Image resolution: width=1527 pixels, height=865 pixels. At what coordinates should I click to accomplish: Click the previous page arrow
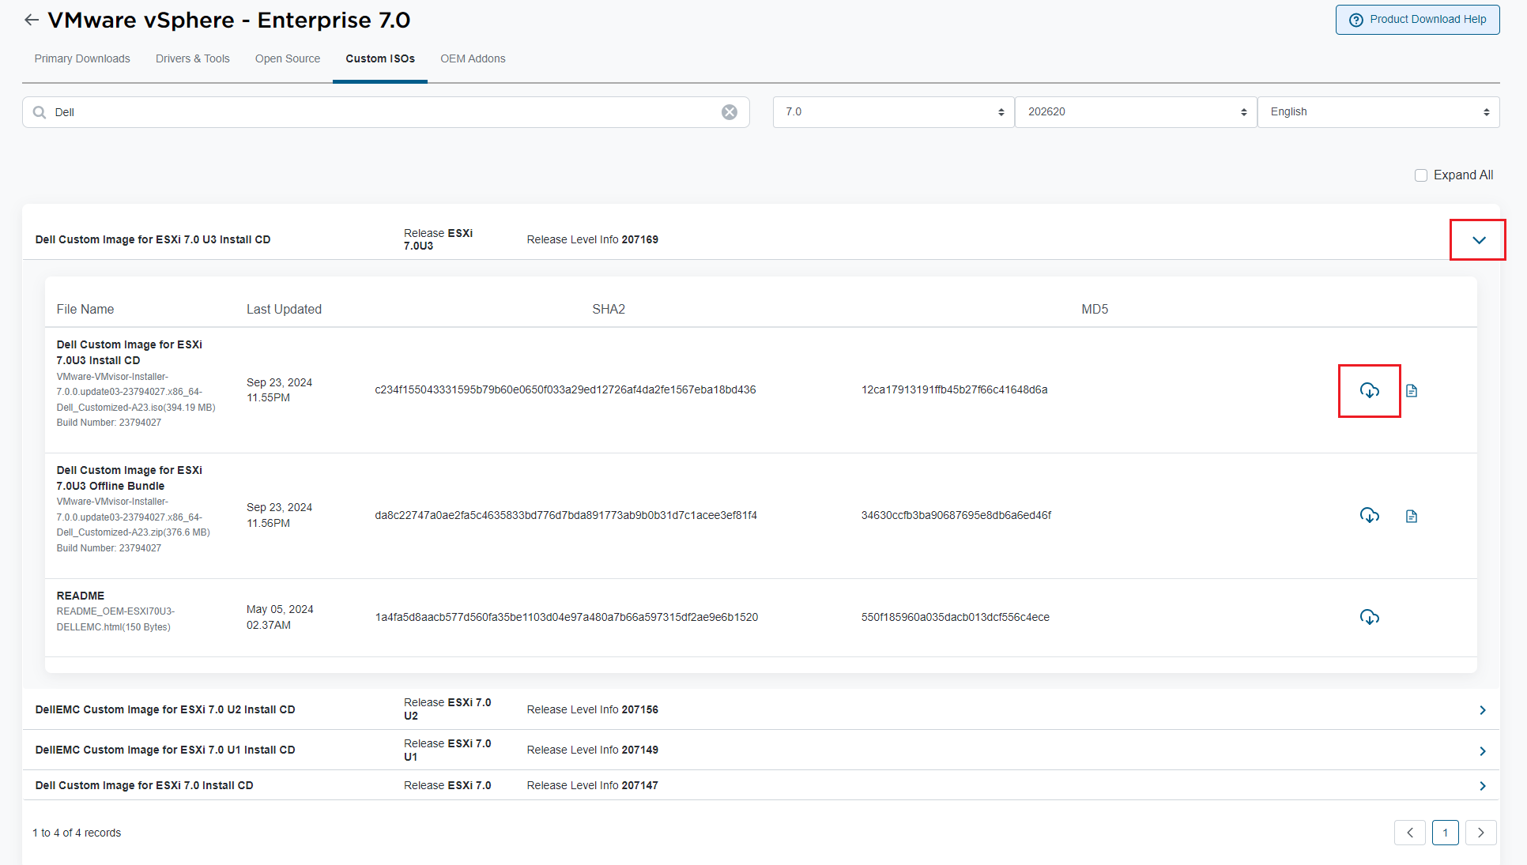[1410, 832]
